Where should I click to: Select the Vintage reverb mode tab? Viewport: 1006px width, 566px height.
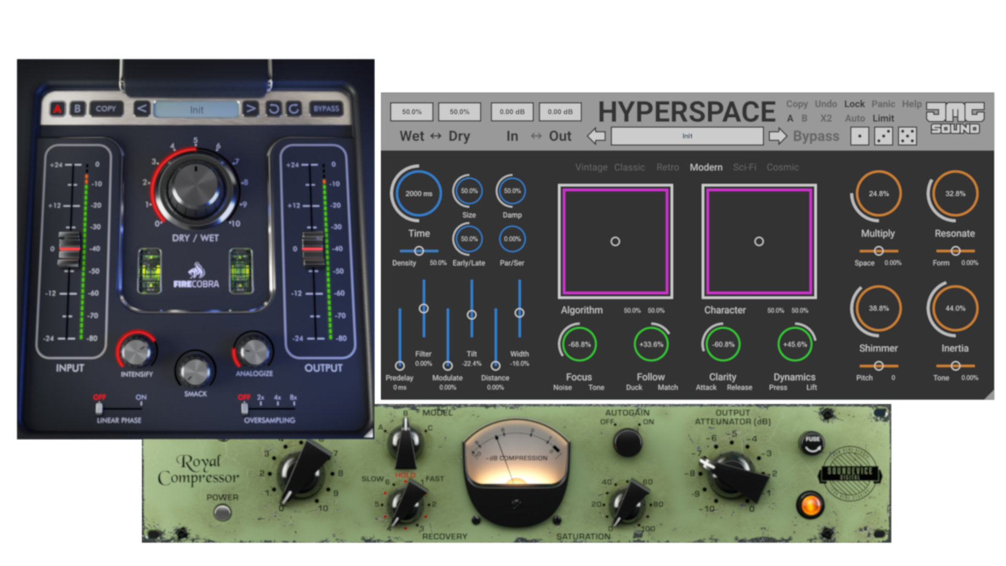point(591,167)
